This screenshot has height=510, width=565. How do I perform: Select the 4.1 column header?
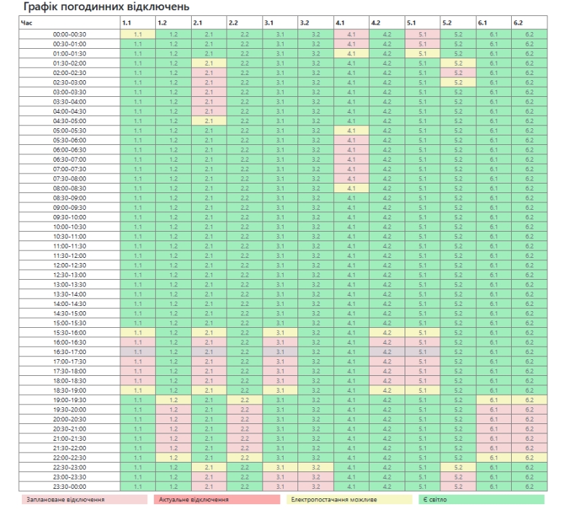pyautogui.click(x=351, y=23)
